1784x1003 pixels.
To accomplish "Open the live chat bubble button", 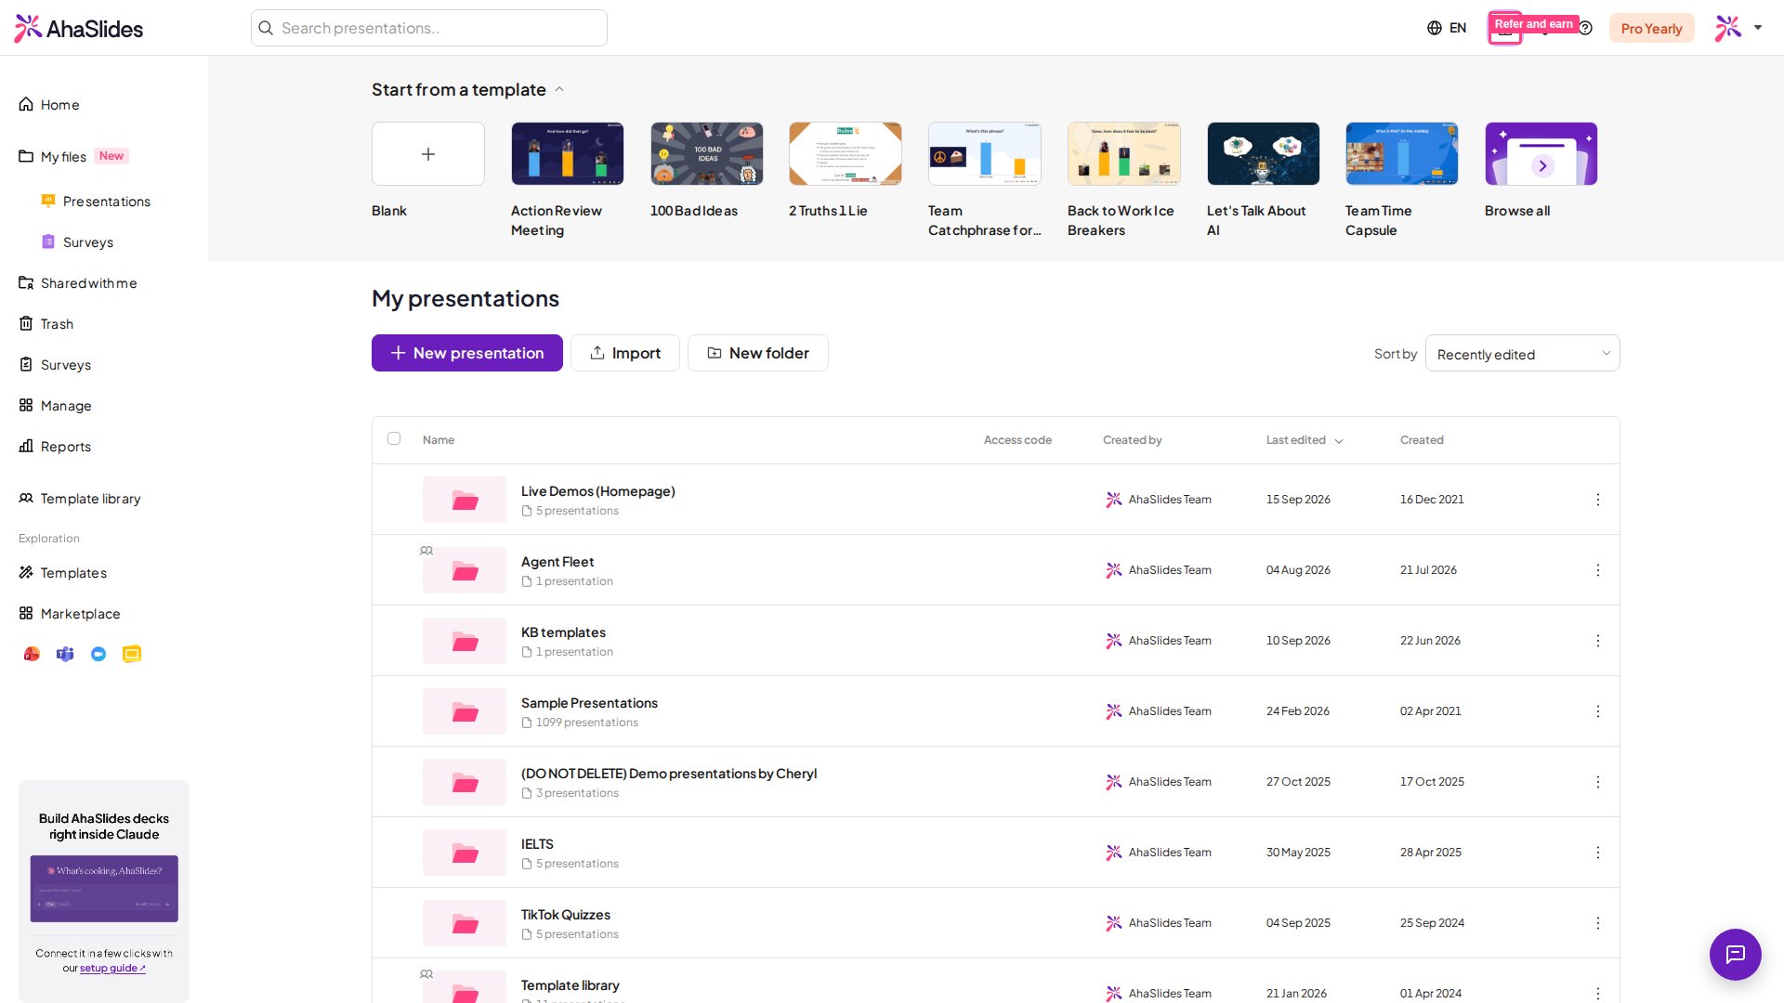I will click(x=1735, y=954).
